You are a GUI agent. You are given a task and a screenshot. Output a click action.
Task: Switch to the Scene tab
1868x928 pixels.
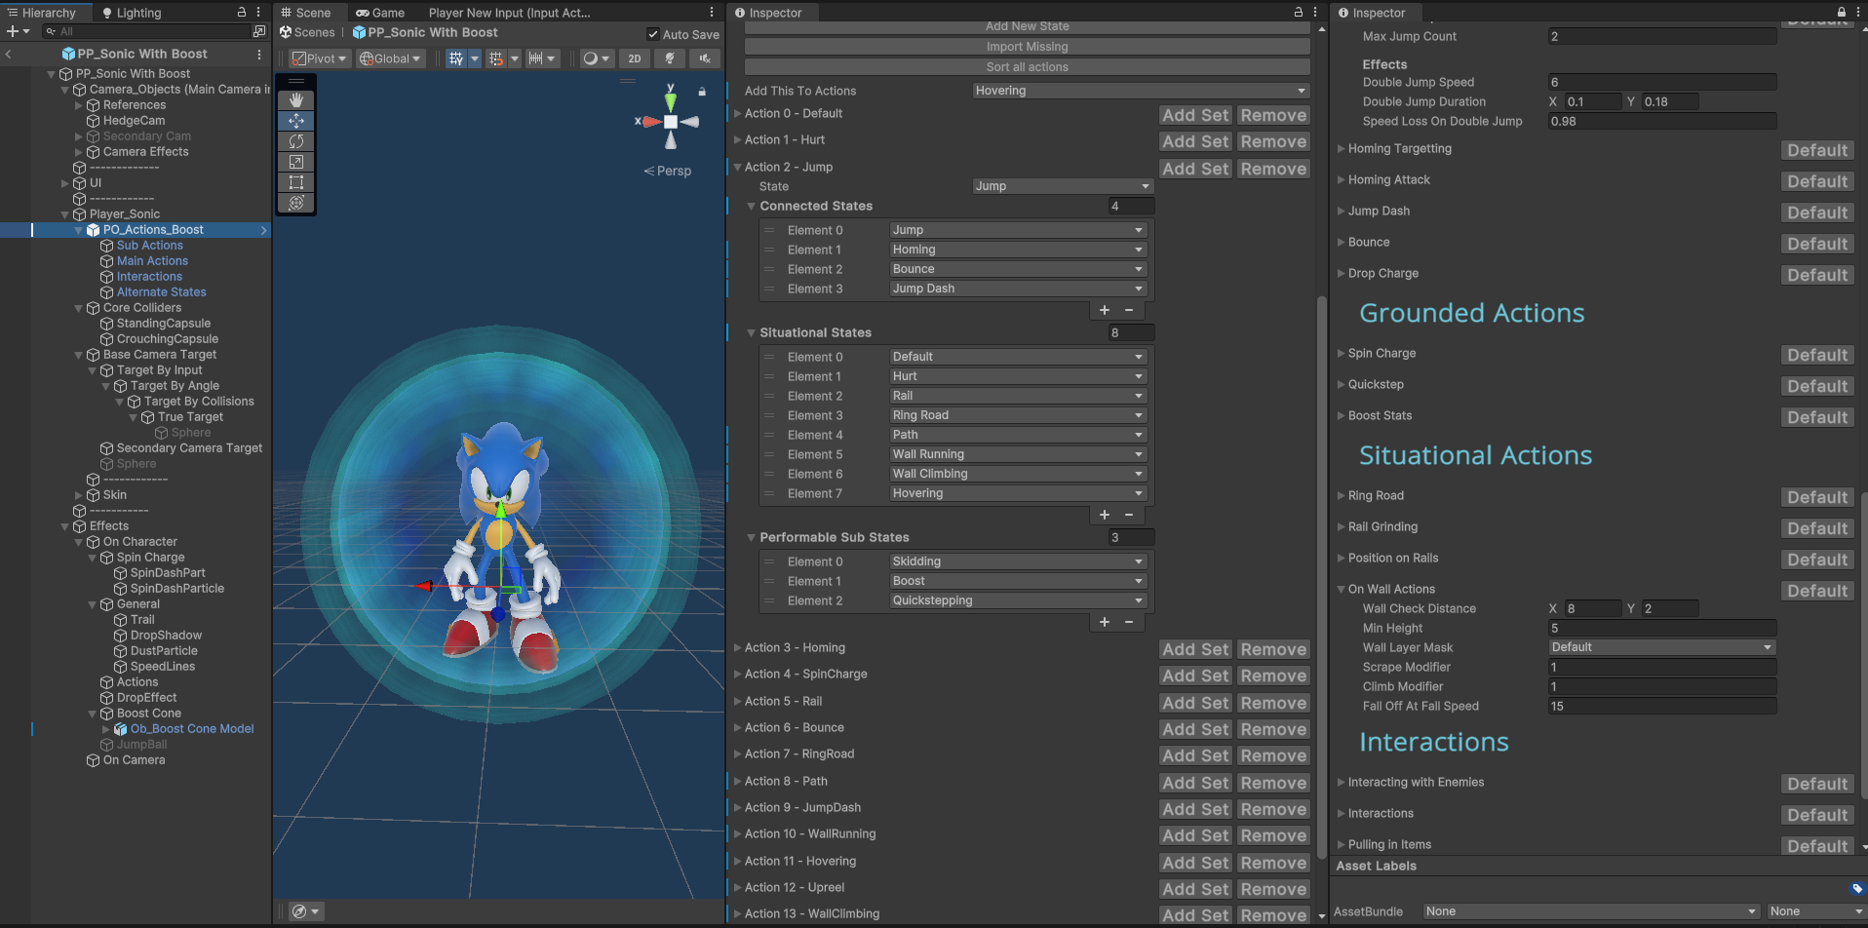[306, 13]
